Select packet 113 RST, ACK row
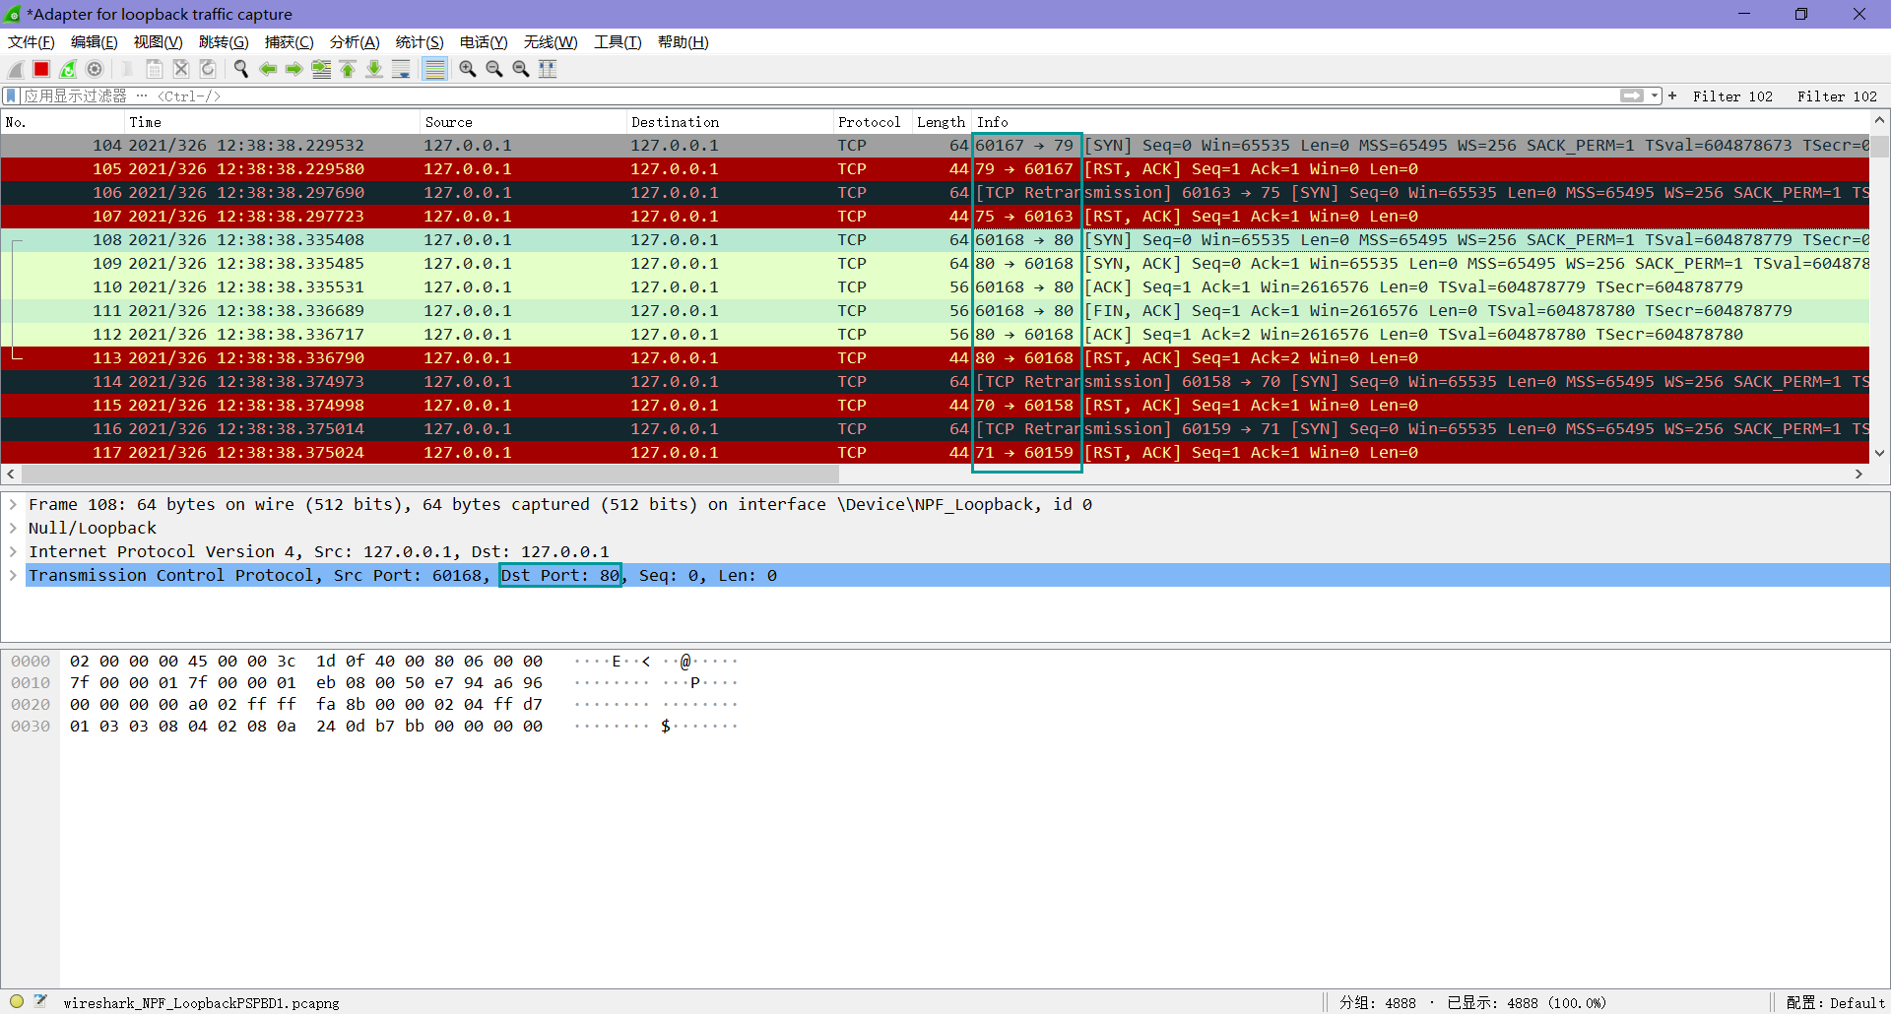 [935, 358]
